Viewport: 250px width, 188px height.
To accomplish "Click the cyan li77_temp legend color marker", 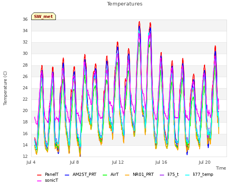I will click(x=187, y=175).
